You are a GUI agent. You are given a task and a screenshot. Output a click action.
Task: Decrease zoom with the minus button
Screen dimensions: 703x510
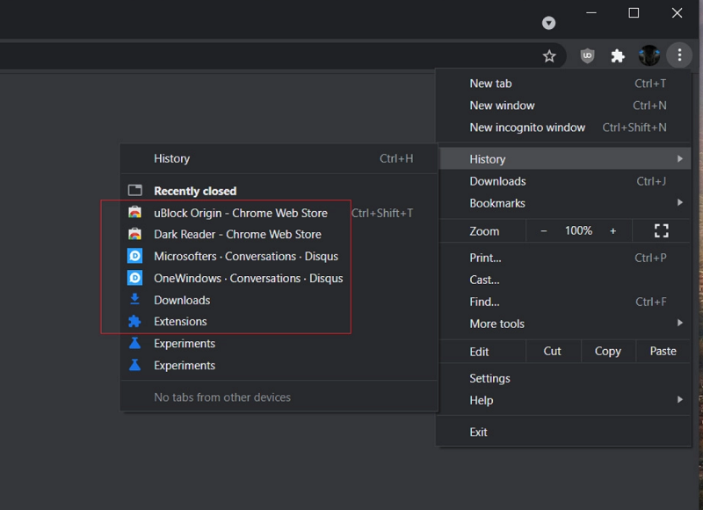point(544,231)
